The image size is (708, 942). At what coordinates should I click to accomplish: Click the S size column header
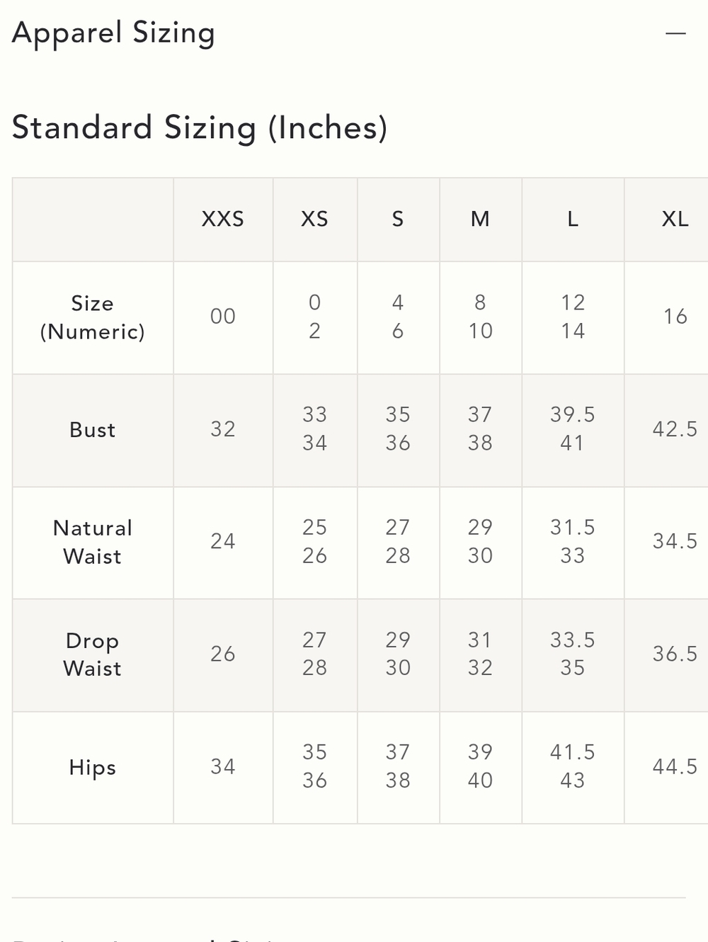pyautogui.click(x=398, y=219)
